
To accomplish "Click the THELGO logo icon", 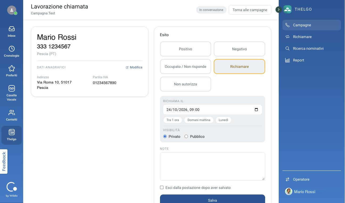I will pyautogui.click(x=287, y=9).
